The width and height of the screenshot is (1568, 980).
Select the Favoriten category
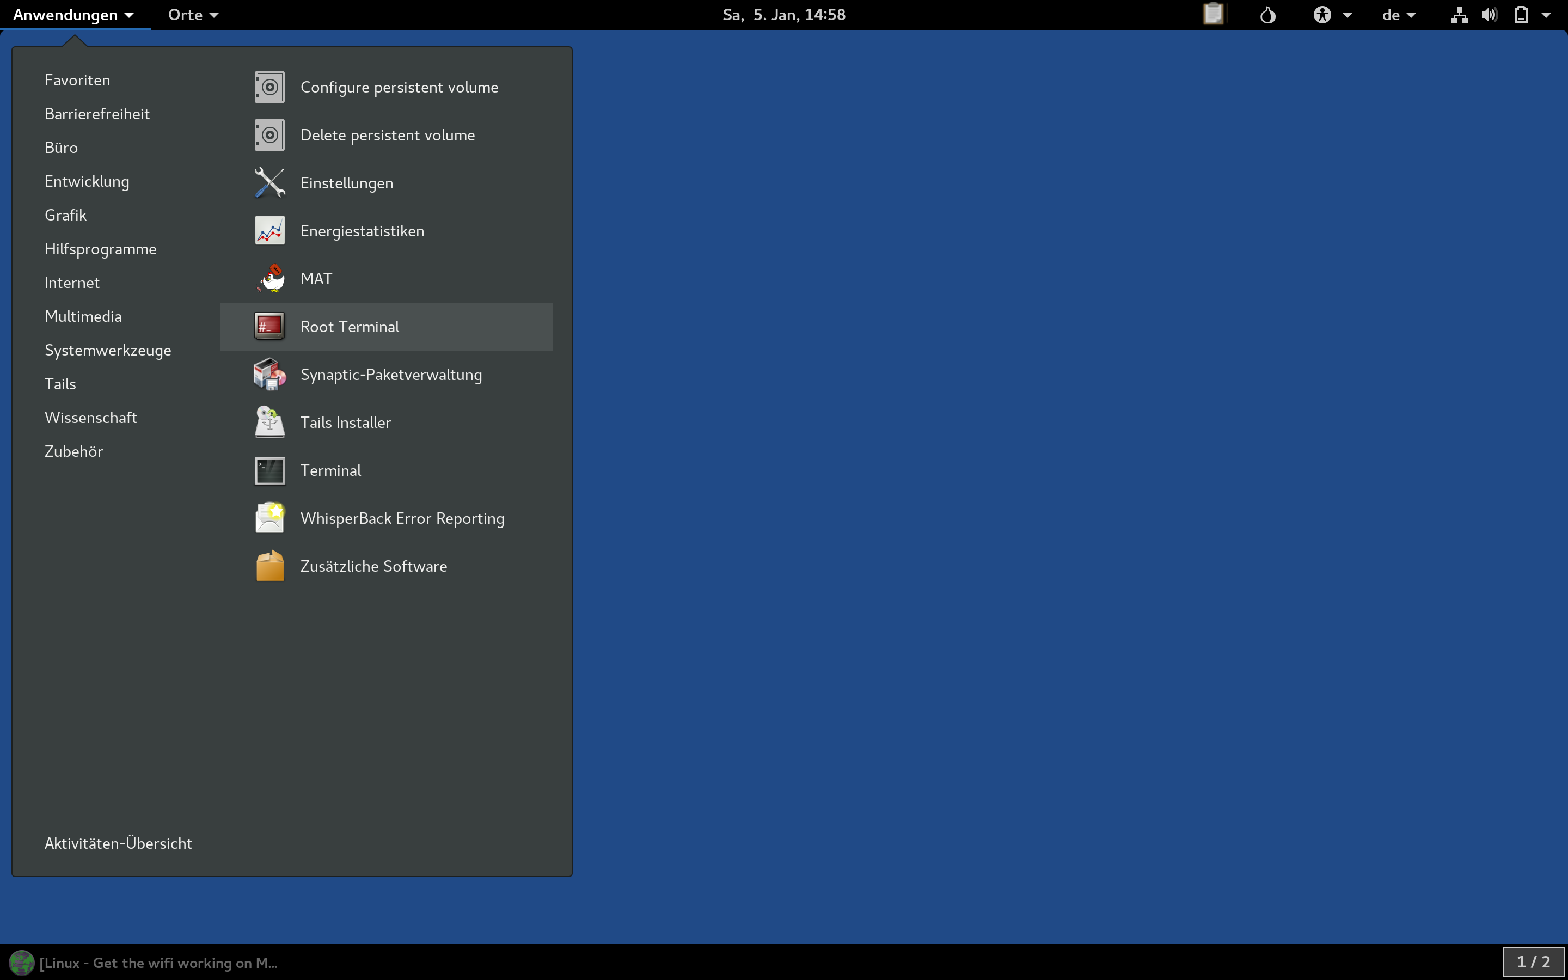[x=77, y=79]
